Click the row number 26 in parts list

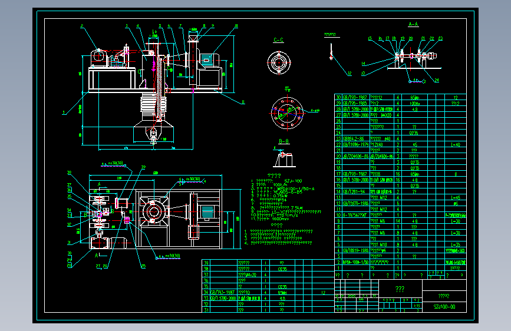click(338, 121)
